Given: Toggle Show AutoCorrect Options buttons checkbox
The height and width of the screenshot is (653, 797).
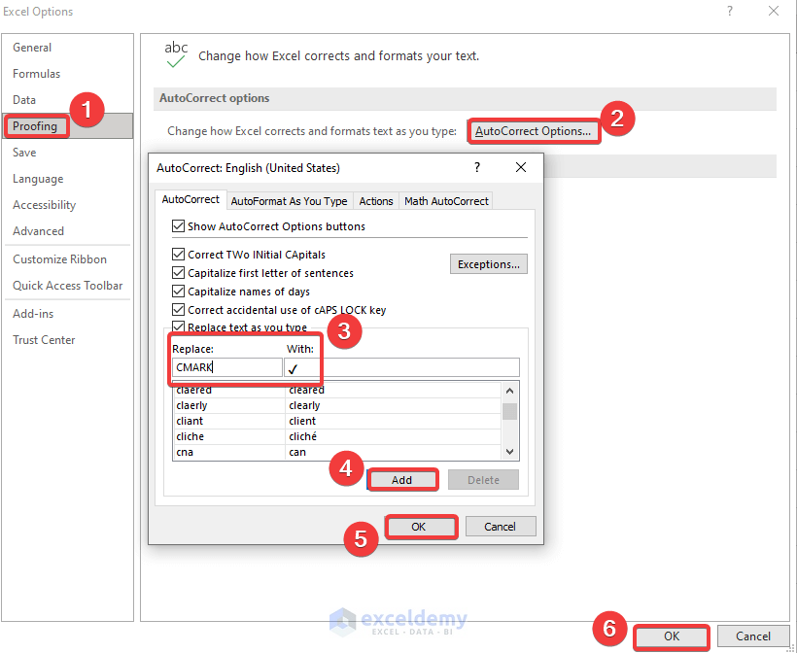Looking at the screenshot, I should click(x=178, y=226).
